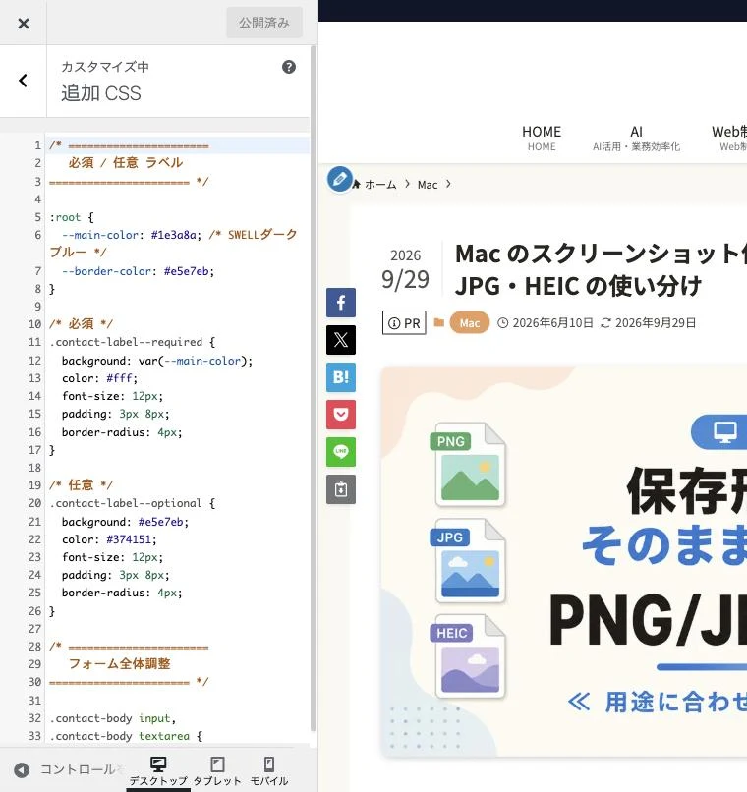The width and height of the screenshot is (747, 792).
Task: Switch preview to タブレット view
Action: pos(217,770)
